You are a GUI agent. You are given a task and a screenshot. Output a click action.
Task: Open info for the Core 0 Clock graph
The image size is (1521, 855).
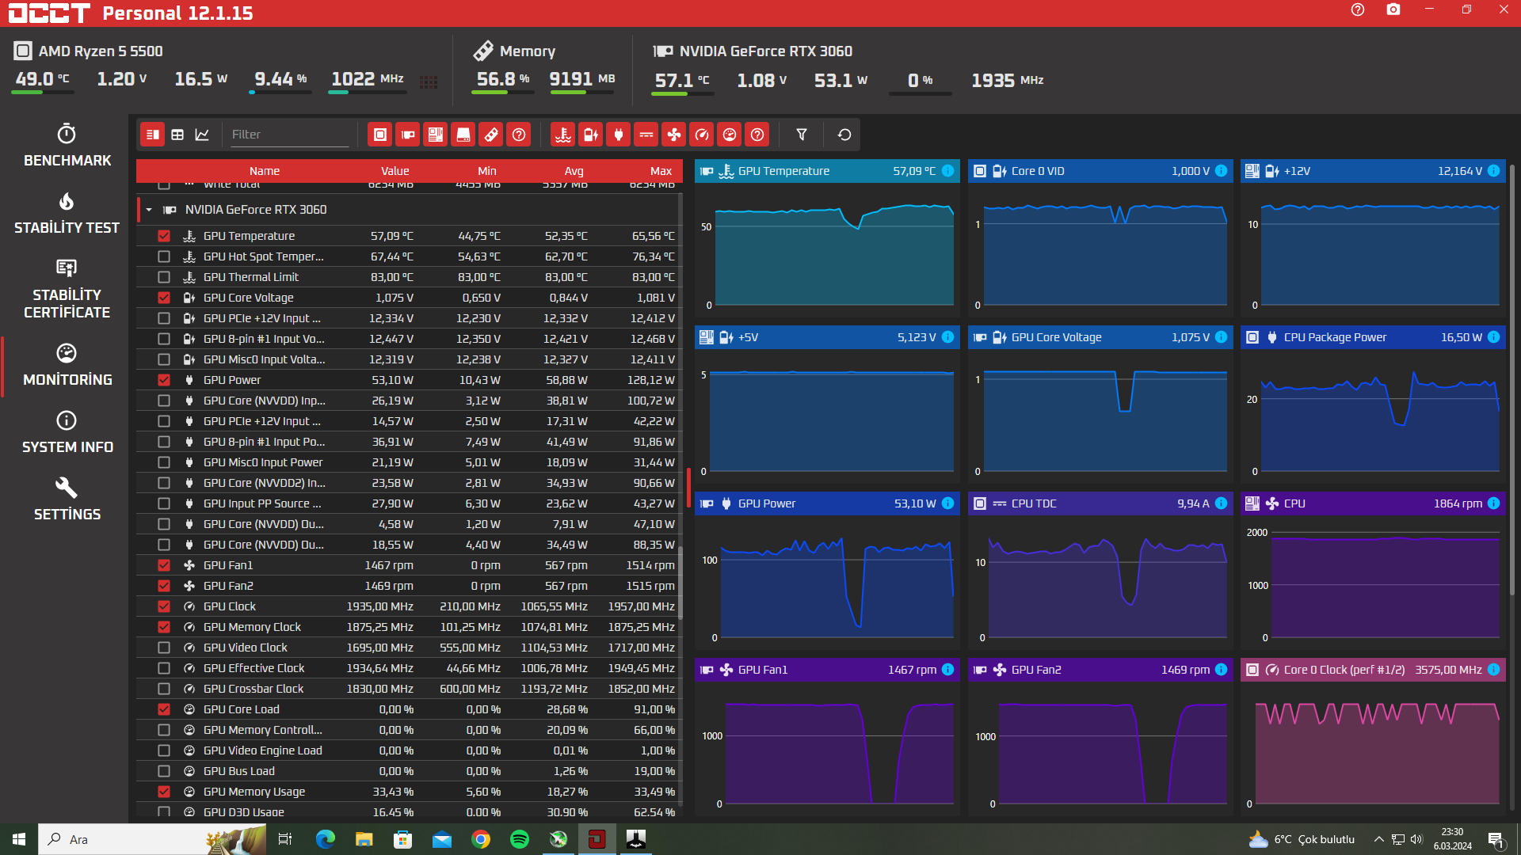point(1493,670)
